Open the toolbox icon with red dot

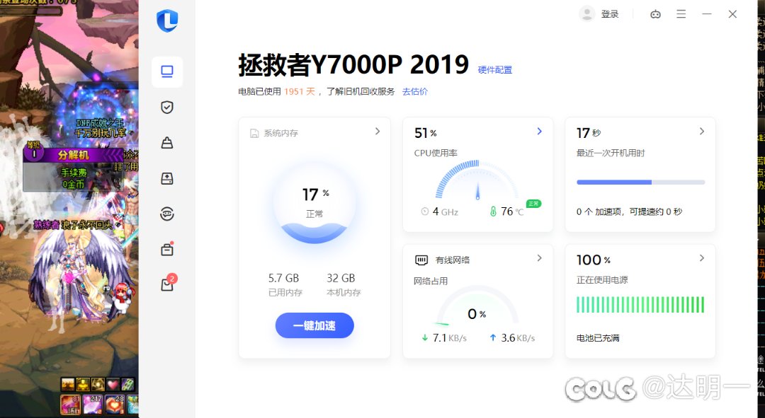(167, 250)
